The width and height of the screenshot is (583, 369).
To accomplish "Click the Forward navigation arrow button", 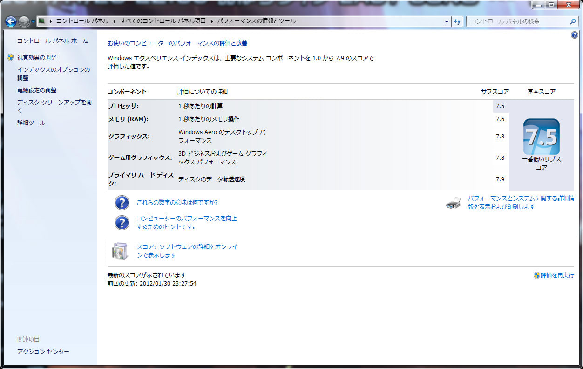I will [x=24, y=21].
